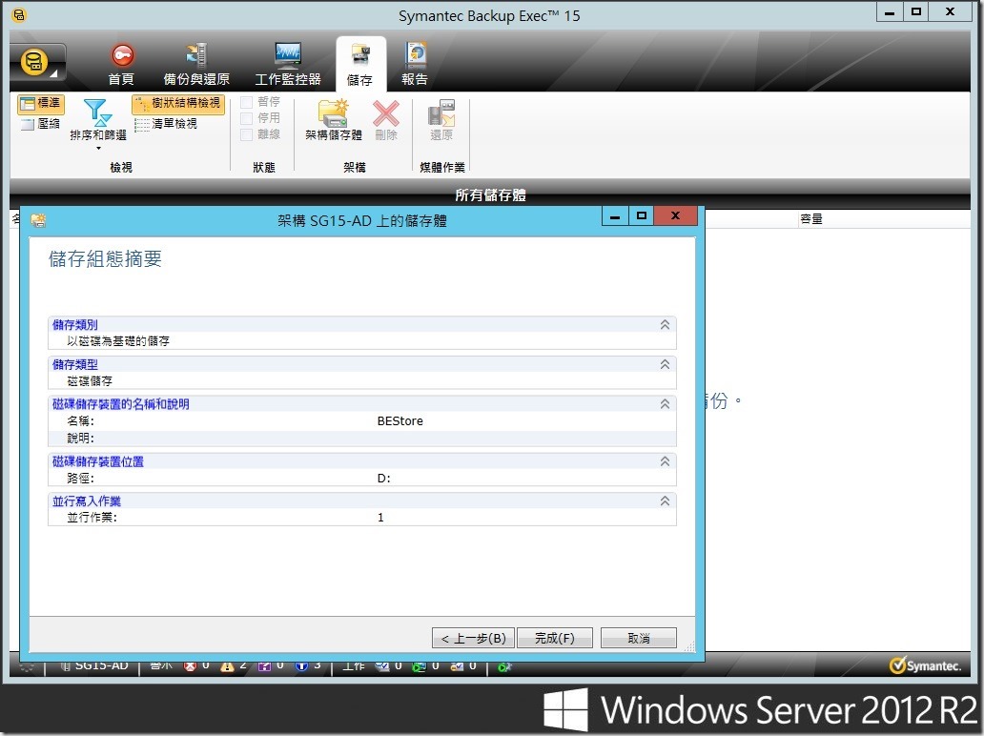Click the 容量 capacity column header
The image size is (984, 736).
coord(810,219)
